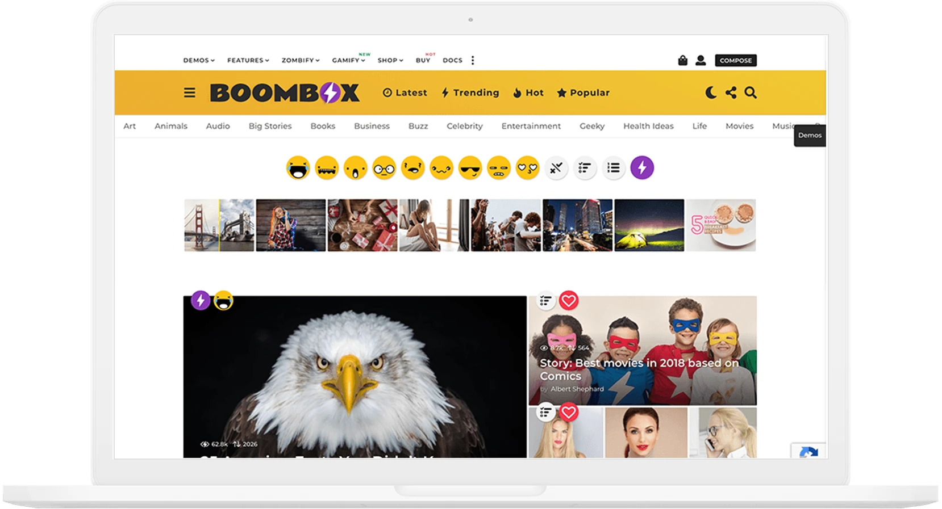Open the search magnifier icon

tap(751, 92)
